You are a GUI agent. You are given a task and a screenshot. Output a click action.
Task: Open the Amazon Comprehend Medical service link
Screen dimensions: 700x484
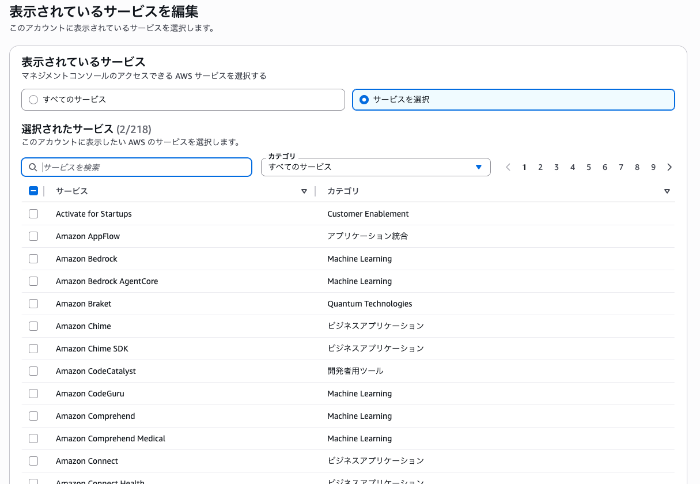pyautogui.click(x=111, y=438)
